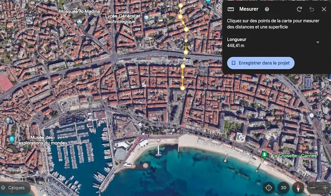Click the my-location target icon
This screenshot has width=331, height=196.
click(269, 187)
